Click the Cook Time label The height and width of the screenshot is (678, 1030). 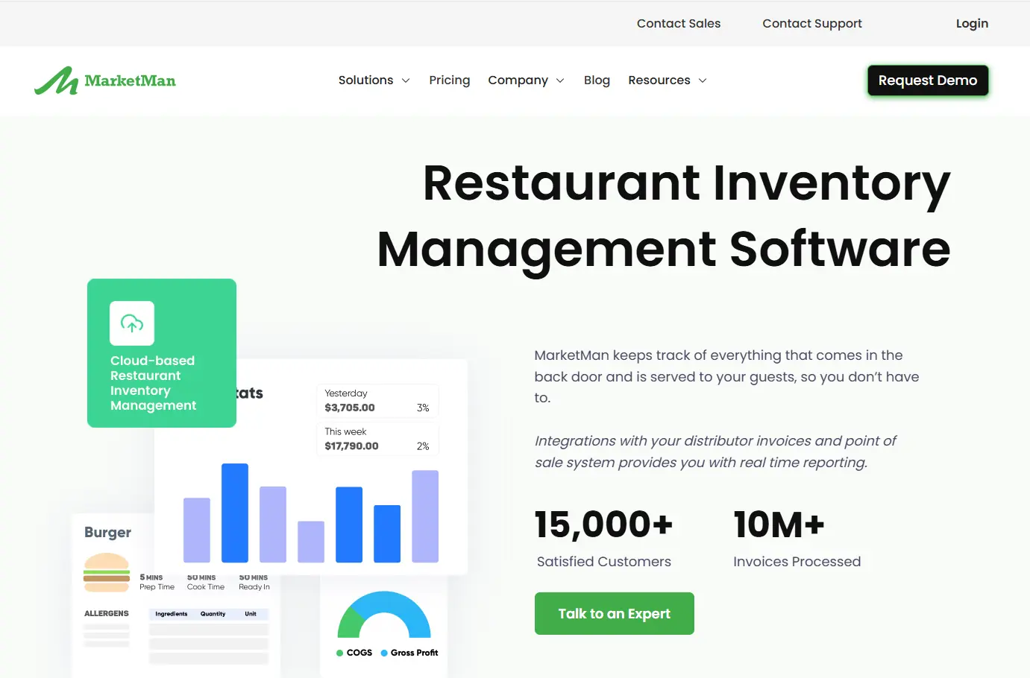(206, 587)
